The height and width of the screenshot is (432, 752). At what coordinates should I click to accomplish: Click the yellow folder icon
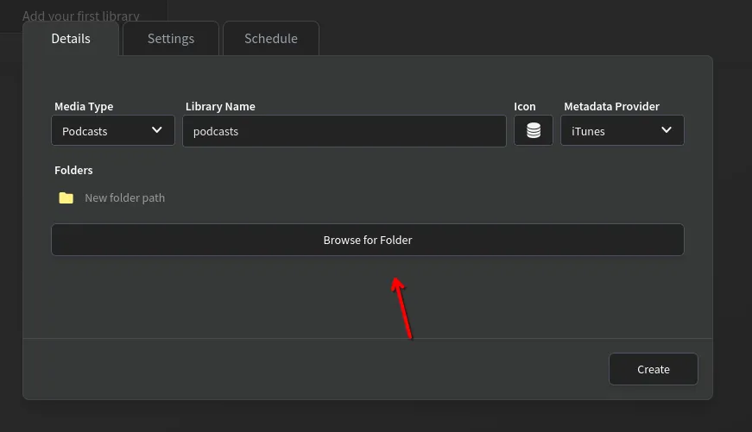click(x=66, y=198)
